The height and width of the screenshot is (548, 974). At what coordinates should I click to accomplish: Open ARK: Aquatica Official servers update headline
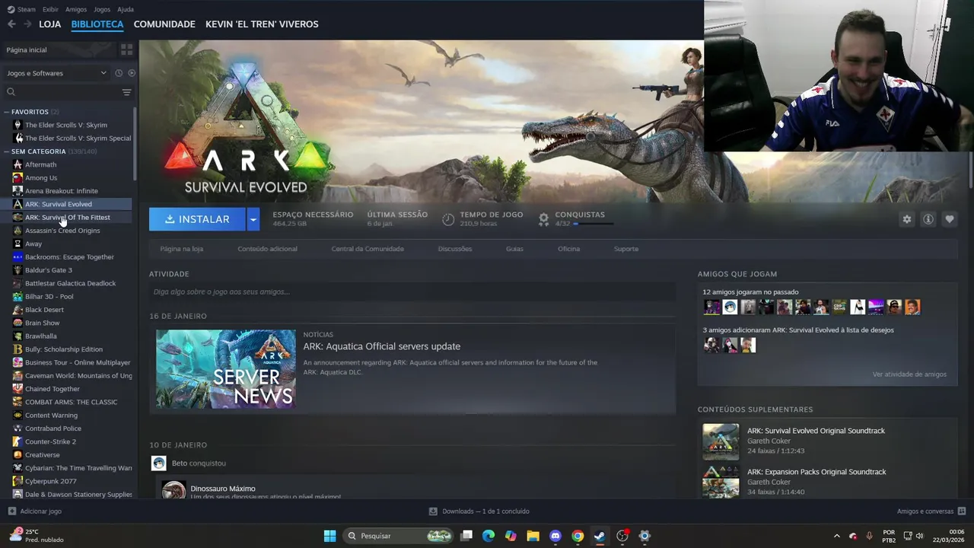click(381, 346)
